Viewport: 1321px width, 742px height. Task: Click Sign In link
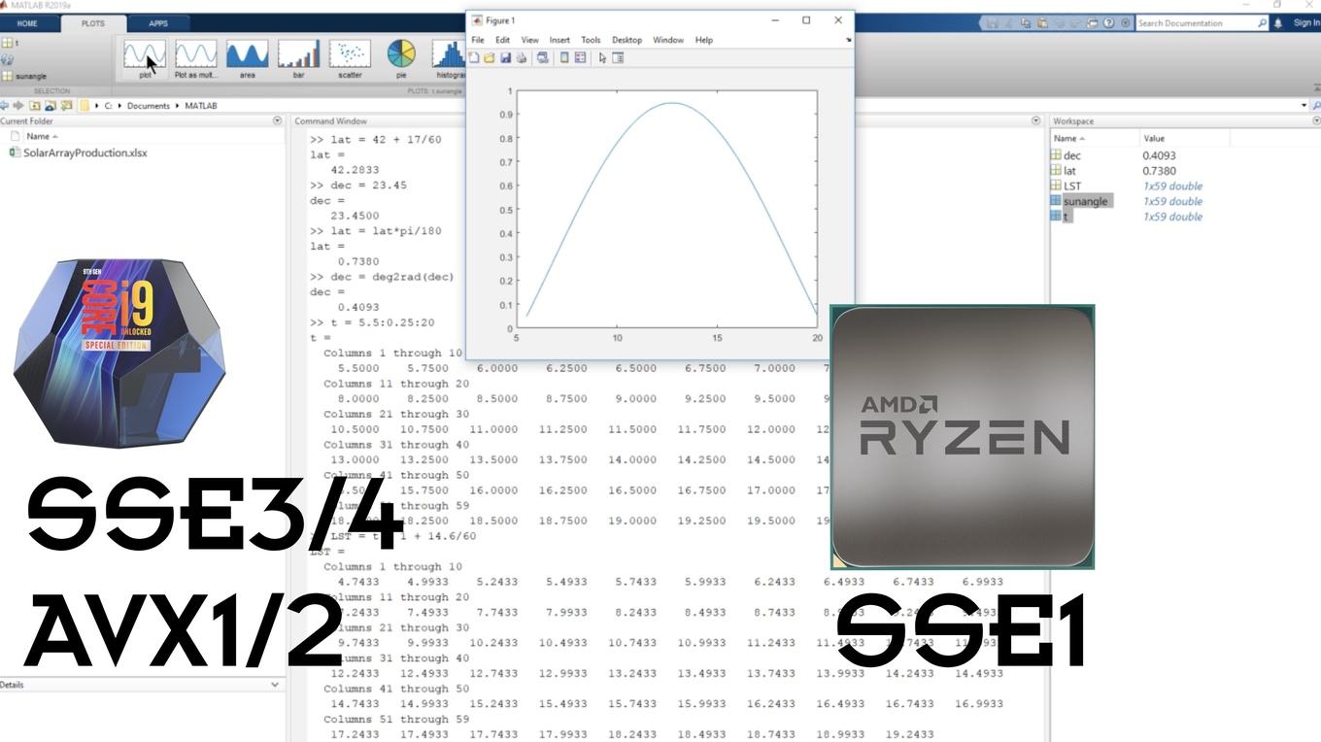[x=1307, y=23]
